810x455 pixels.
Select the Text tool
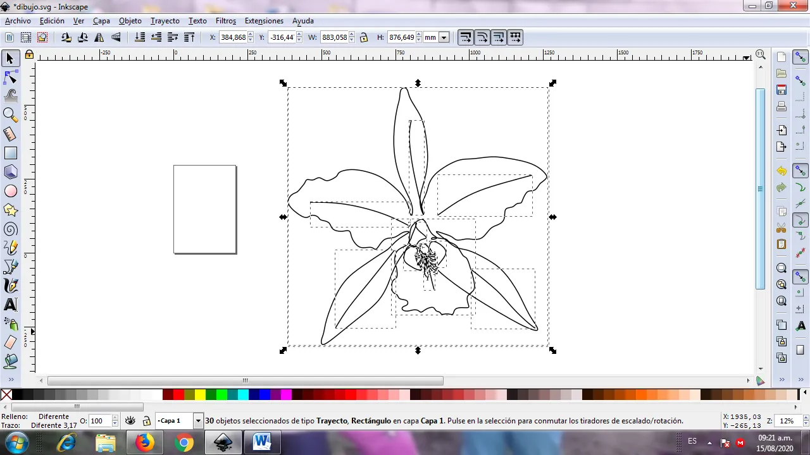tap(10, 305)
